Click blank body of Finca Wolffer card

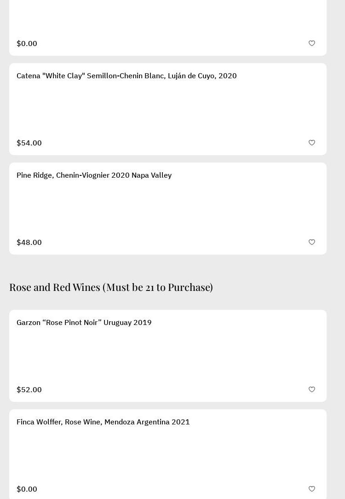(168, 456)
